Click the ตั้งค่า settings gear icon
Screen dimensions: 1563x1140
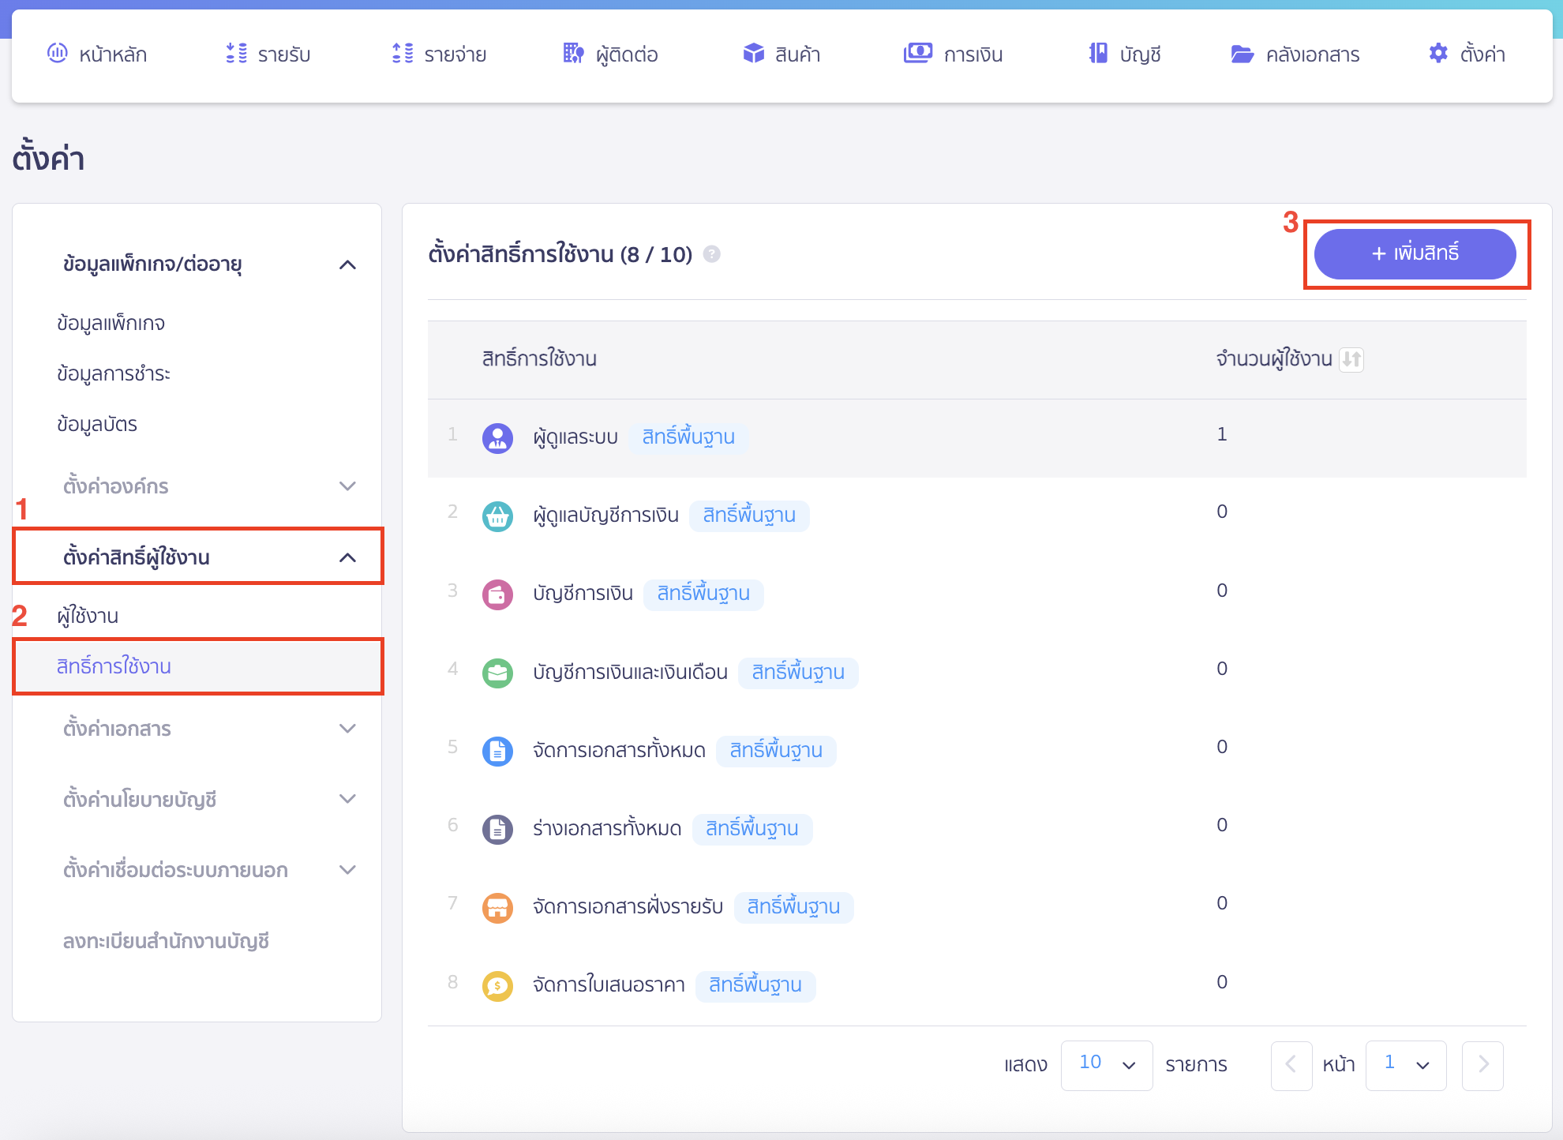click(x=1438, y=53)
